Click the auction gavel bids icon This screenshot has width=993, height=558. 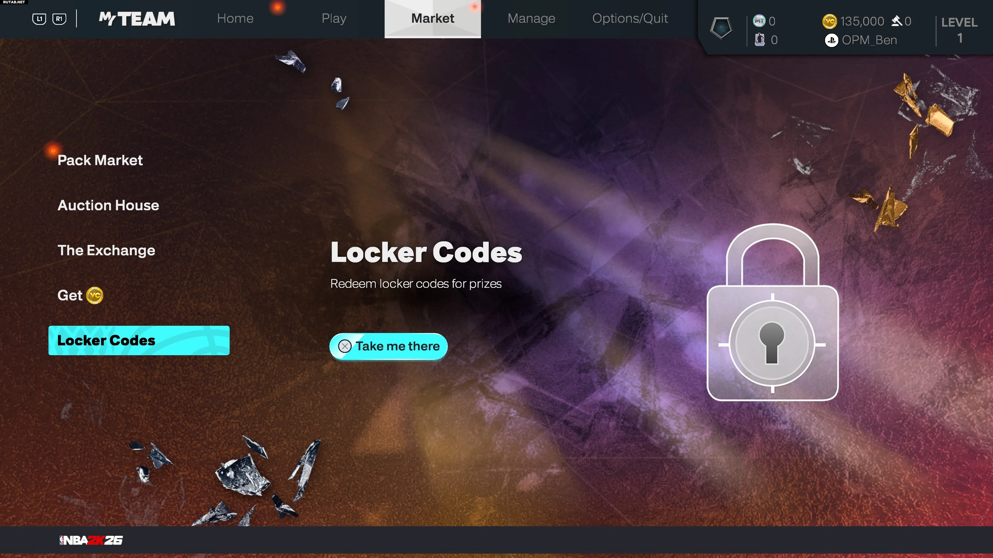click(x=897, y=21)
